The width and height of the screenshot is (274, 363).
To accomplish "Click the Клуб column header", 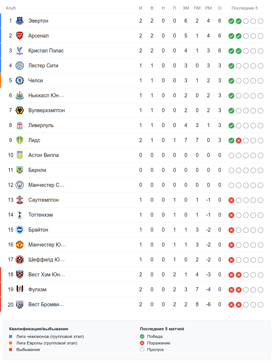I will pos(11,8).
